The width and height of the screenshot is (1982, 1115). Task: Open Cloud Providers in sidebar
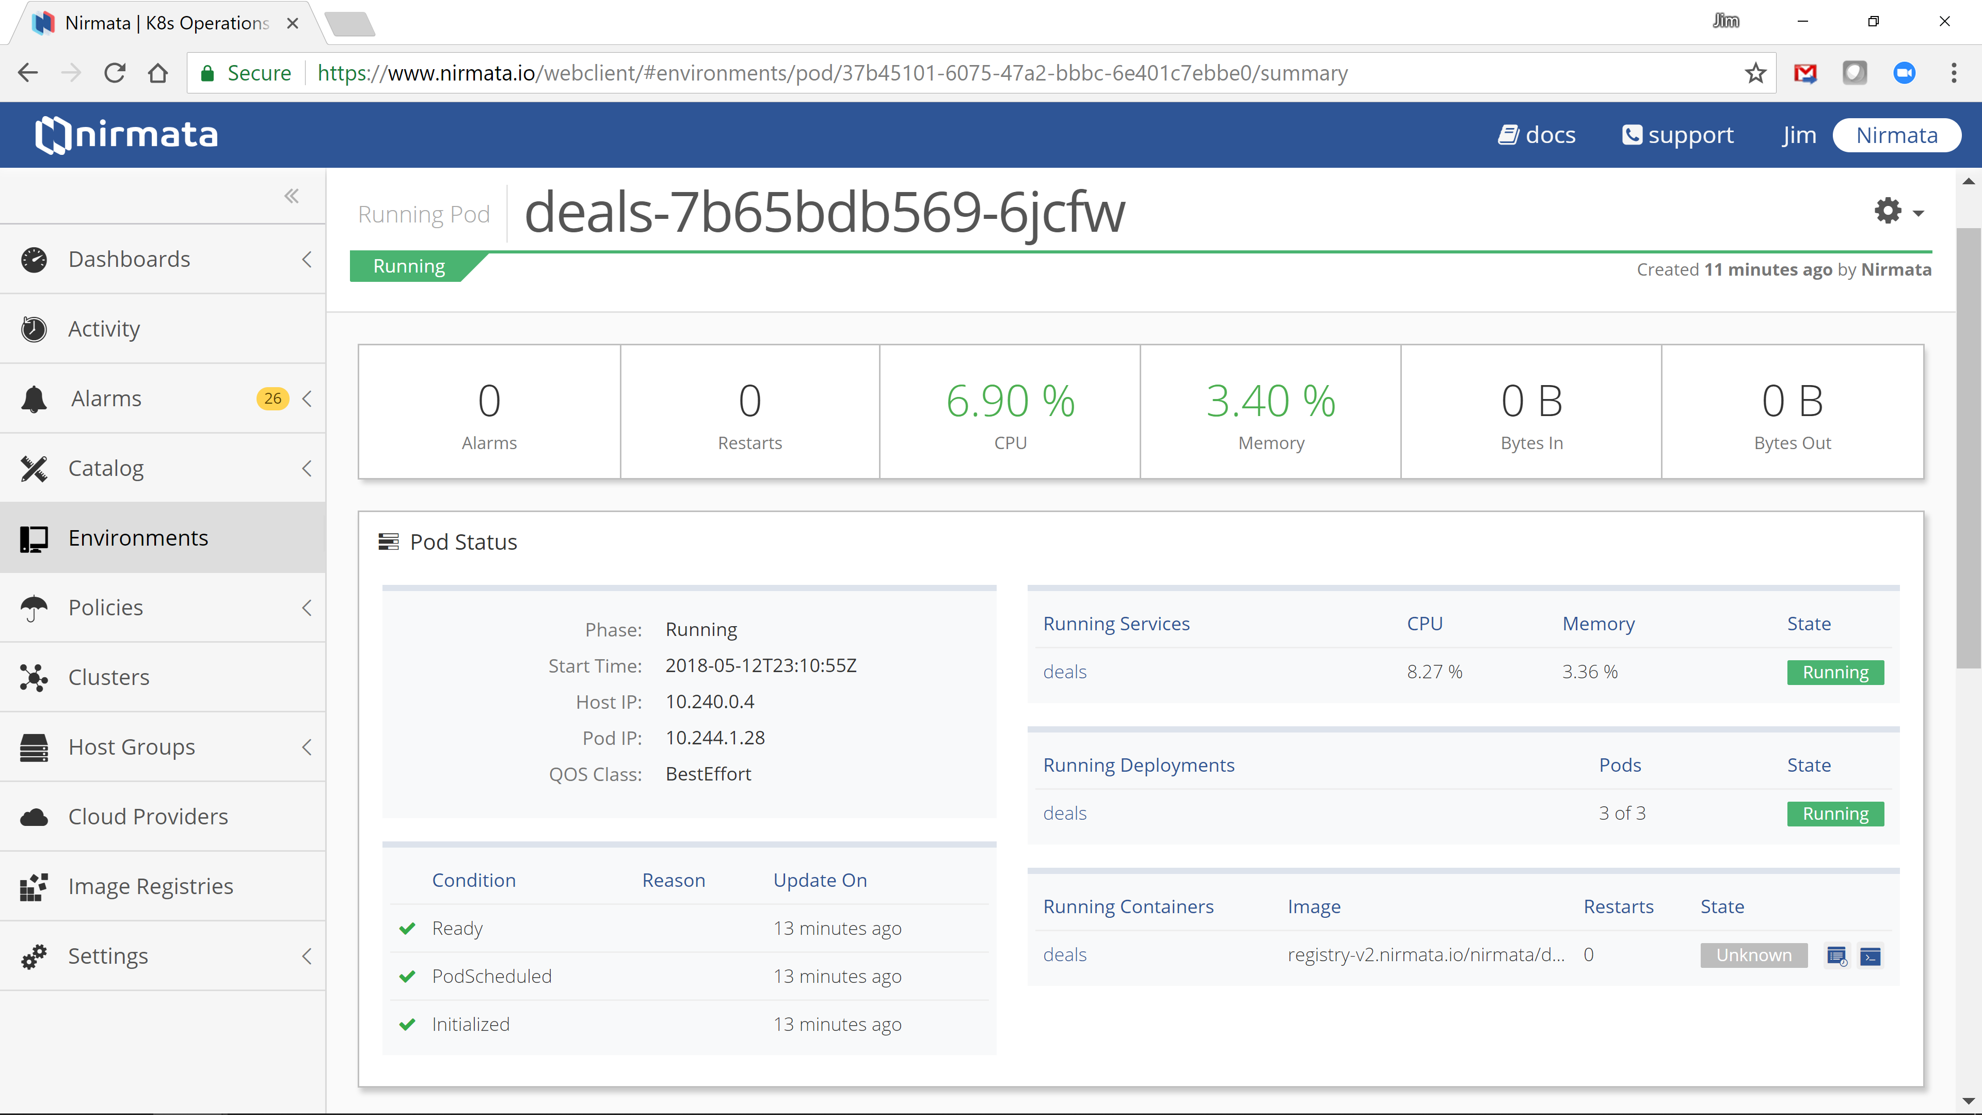pyautogui.click(x=163, y=817)
